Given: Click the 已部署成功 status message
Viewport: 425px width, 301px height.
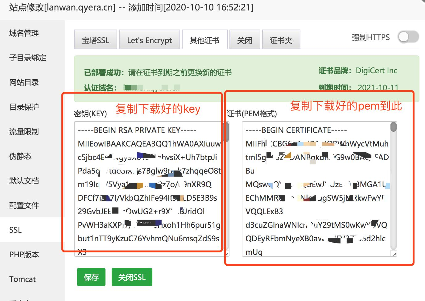Looking at the screenshot, I should (158, 73).
